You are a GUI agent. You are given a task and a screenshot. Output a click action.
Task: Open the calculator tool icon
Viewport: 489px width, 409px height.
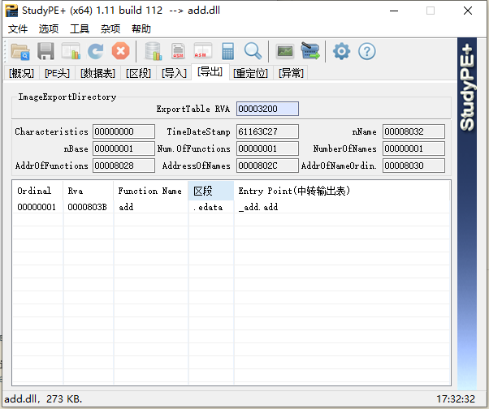pos(228,51)
